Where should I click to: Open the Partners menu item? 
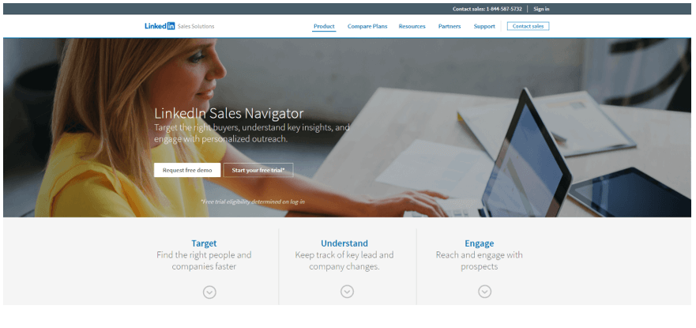450,26
